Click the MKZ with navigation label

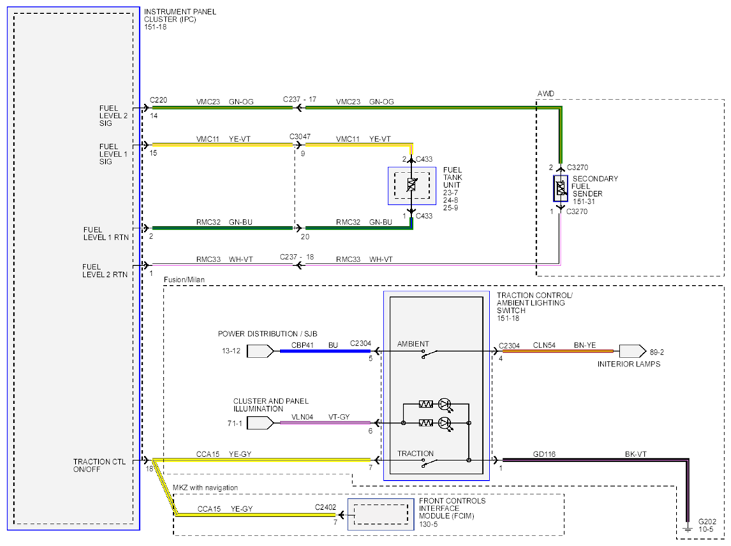(205, 488)
